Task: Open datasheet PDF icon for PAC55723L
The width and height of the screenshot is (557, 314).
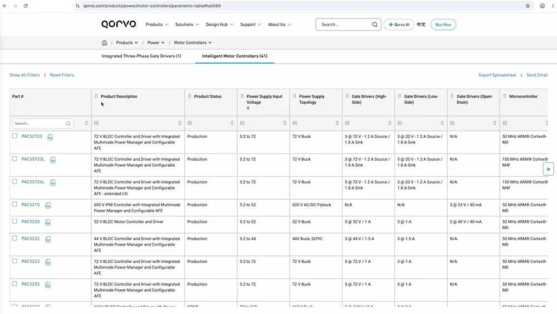Action: pos(52,160)
